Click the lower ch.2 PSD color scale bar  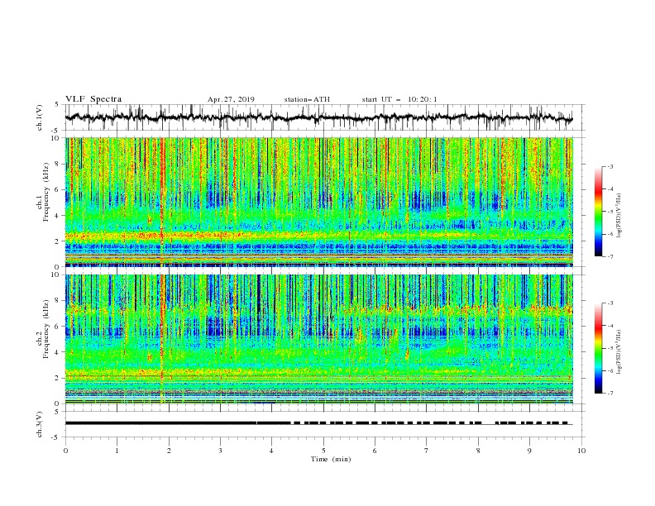click(599, 348)
